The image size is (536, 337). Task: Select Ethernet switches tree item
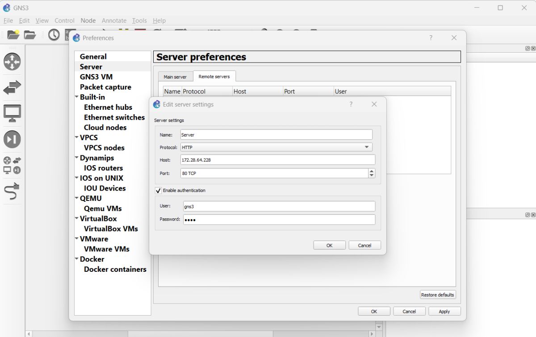click(x=114, y=117)
